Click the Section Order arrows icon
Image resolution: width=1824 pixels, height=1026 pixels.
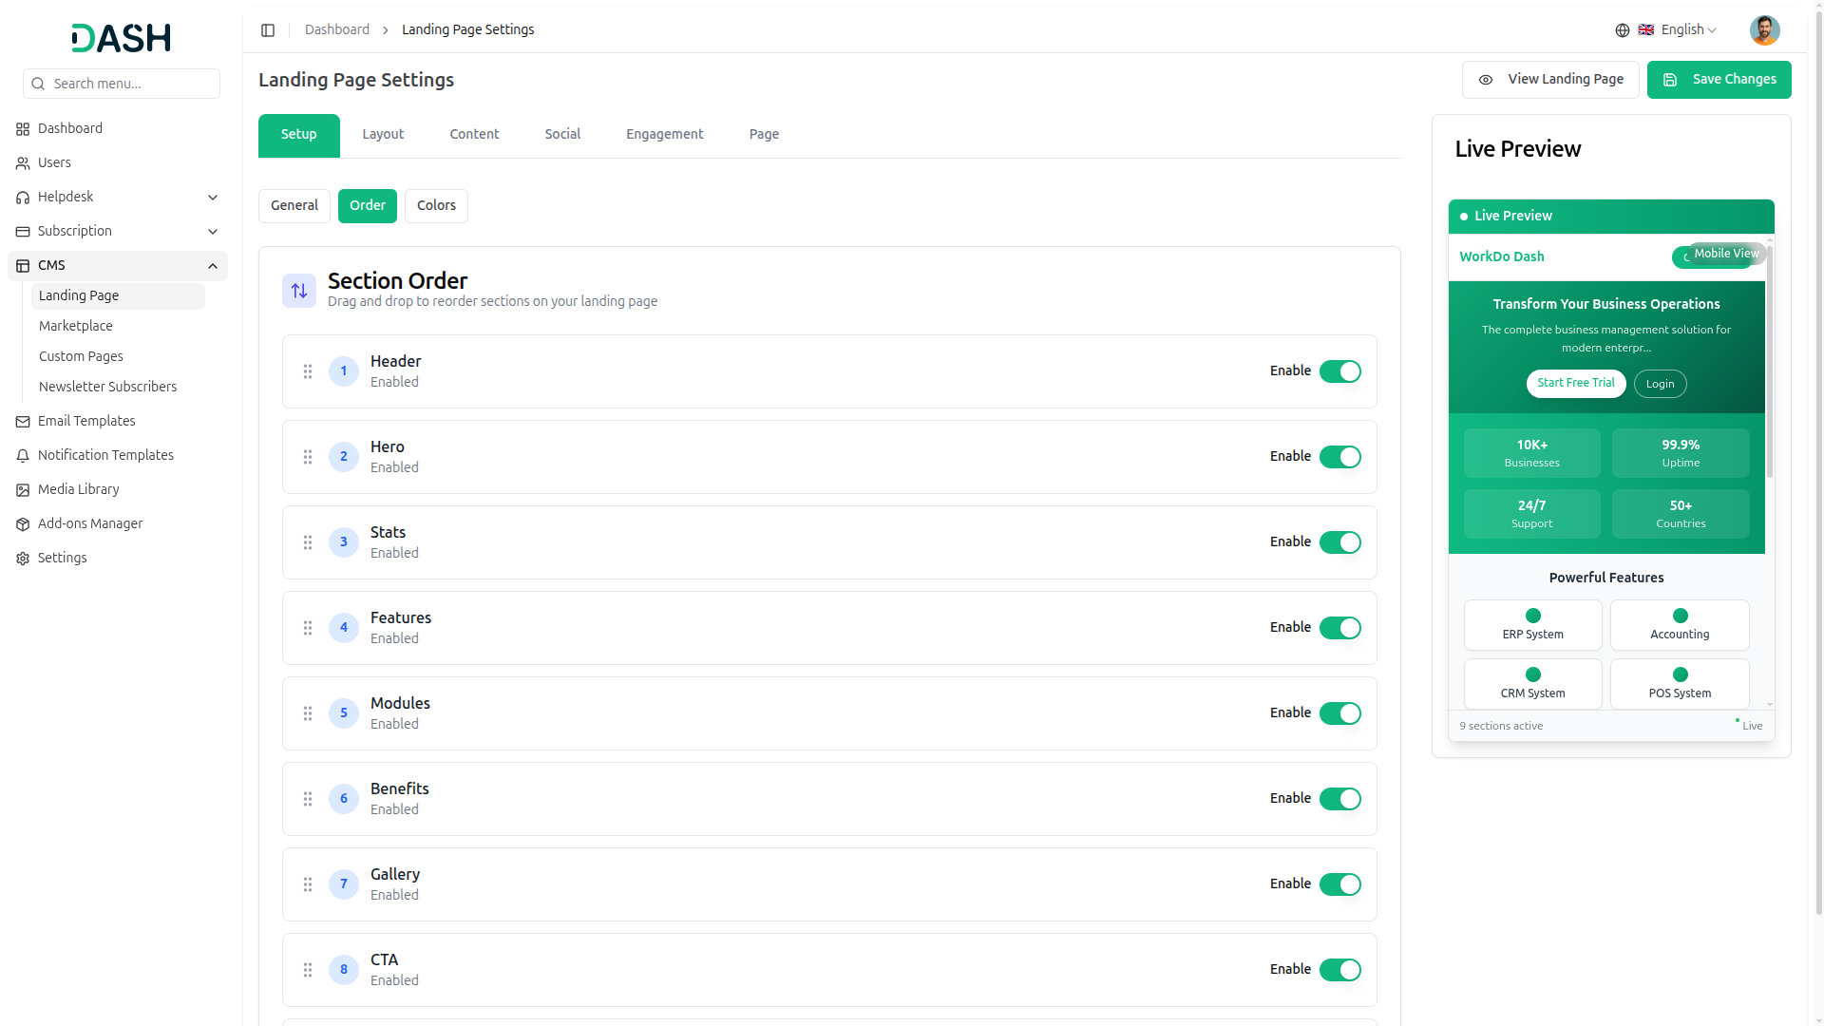[x=299, y=291]
